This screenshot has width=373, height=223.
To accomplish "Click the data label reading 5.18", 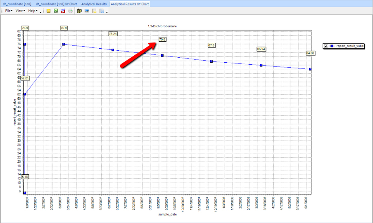I will coord(25,177).
